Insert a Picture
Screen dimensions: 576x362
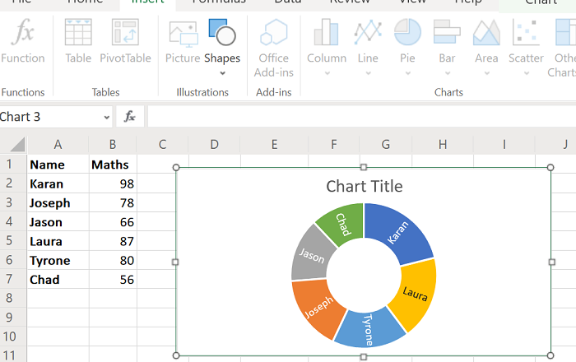pyautogui.click(x=183, y=40)
